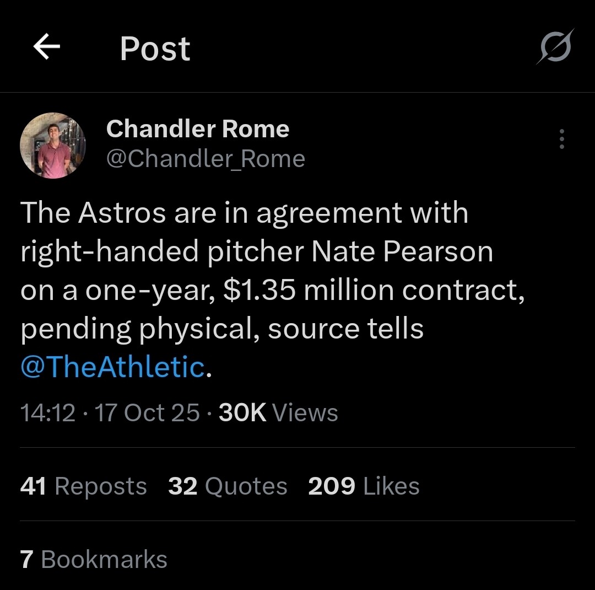Tap Nate Pearson's name in the post
Image resolution: width=595 pixels, height=590 pixels.
point(402,252)
